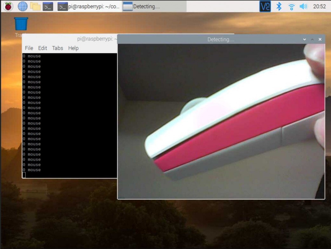The height and width of the screenshot is (249, 331).
Task: Switch to the pi@raspberrypi terminal taskbar entry
Action: point(88,6)
